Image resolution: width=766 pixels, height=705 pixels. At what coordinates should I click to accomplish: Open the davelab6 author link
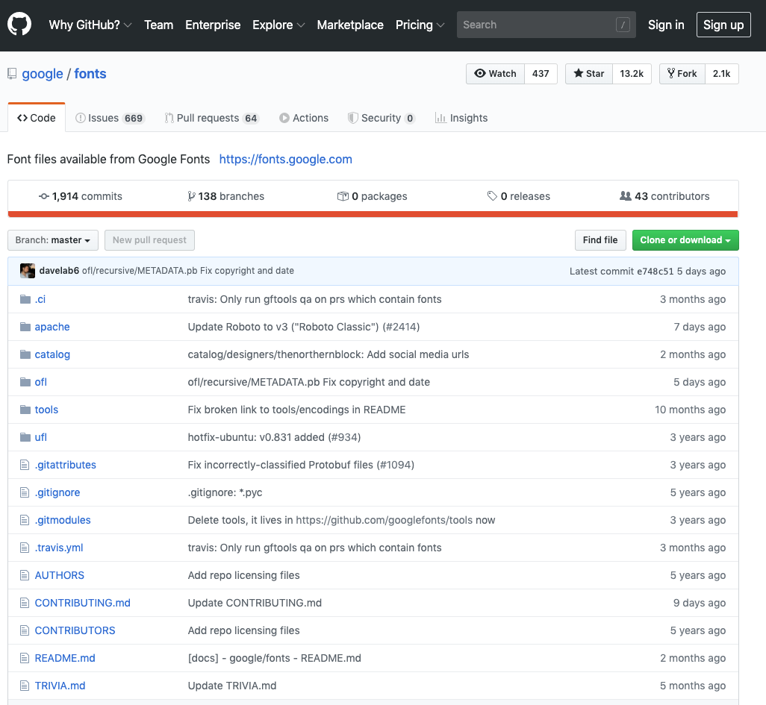click(x=59, y=271)
